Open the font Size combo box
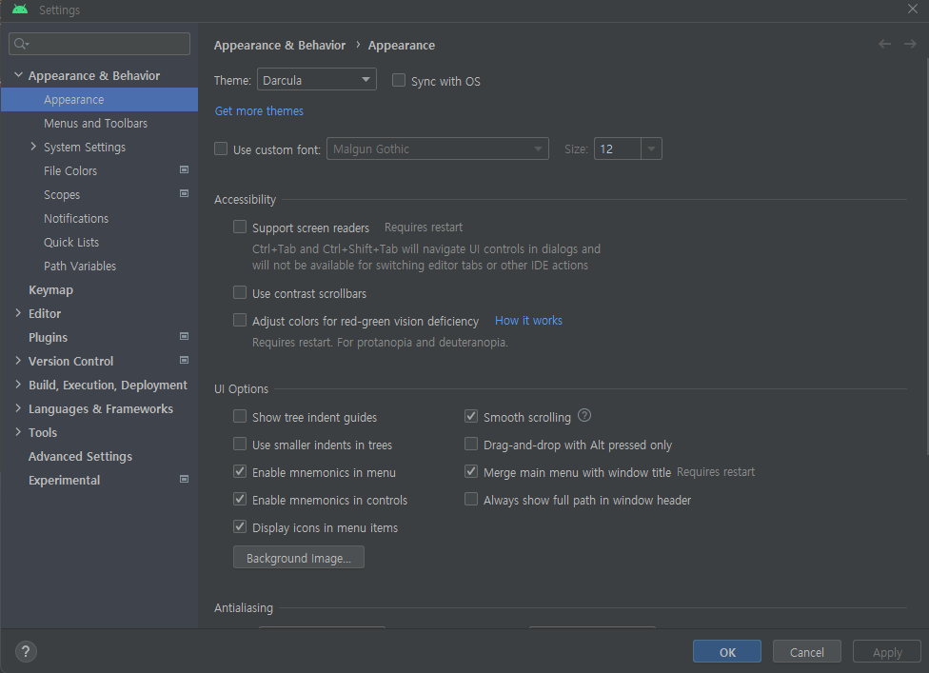 [x=627, y=148]
